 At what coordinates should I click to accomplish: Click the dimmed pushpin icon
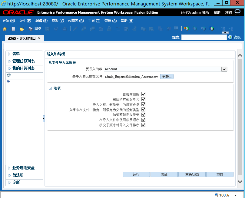[x=169, y=28]
